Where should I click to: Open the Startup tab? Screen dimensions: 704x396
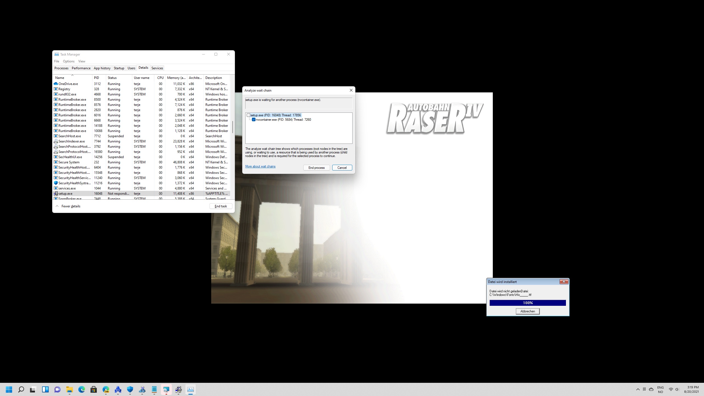pos(119,68)
